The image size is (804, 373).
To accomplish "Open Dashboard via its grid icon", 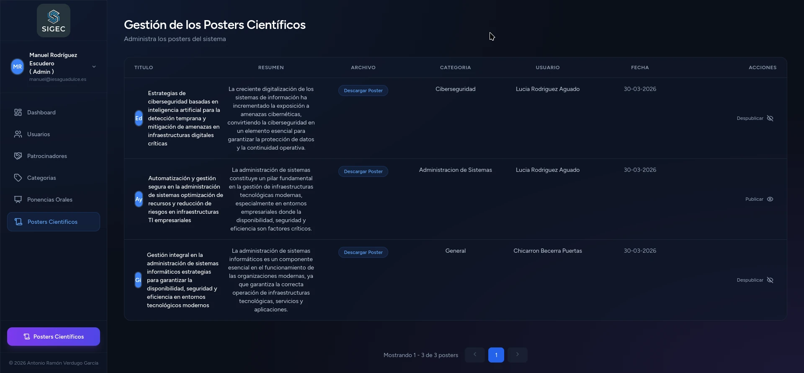I will click(x=18, y=112).
